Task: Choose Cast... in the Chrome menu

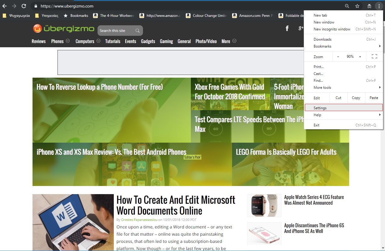Action: (343, 74)
